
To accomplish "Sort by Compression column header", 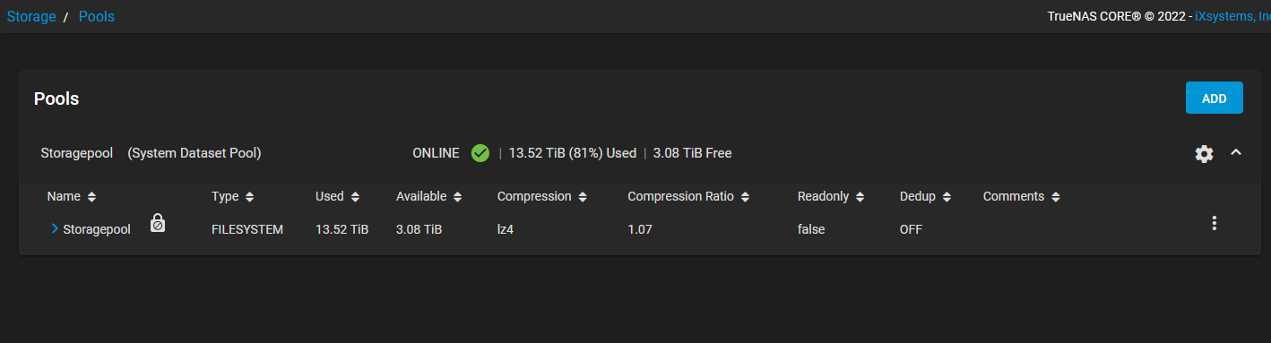I will tap(534, 196).
